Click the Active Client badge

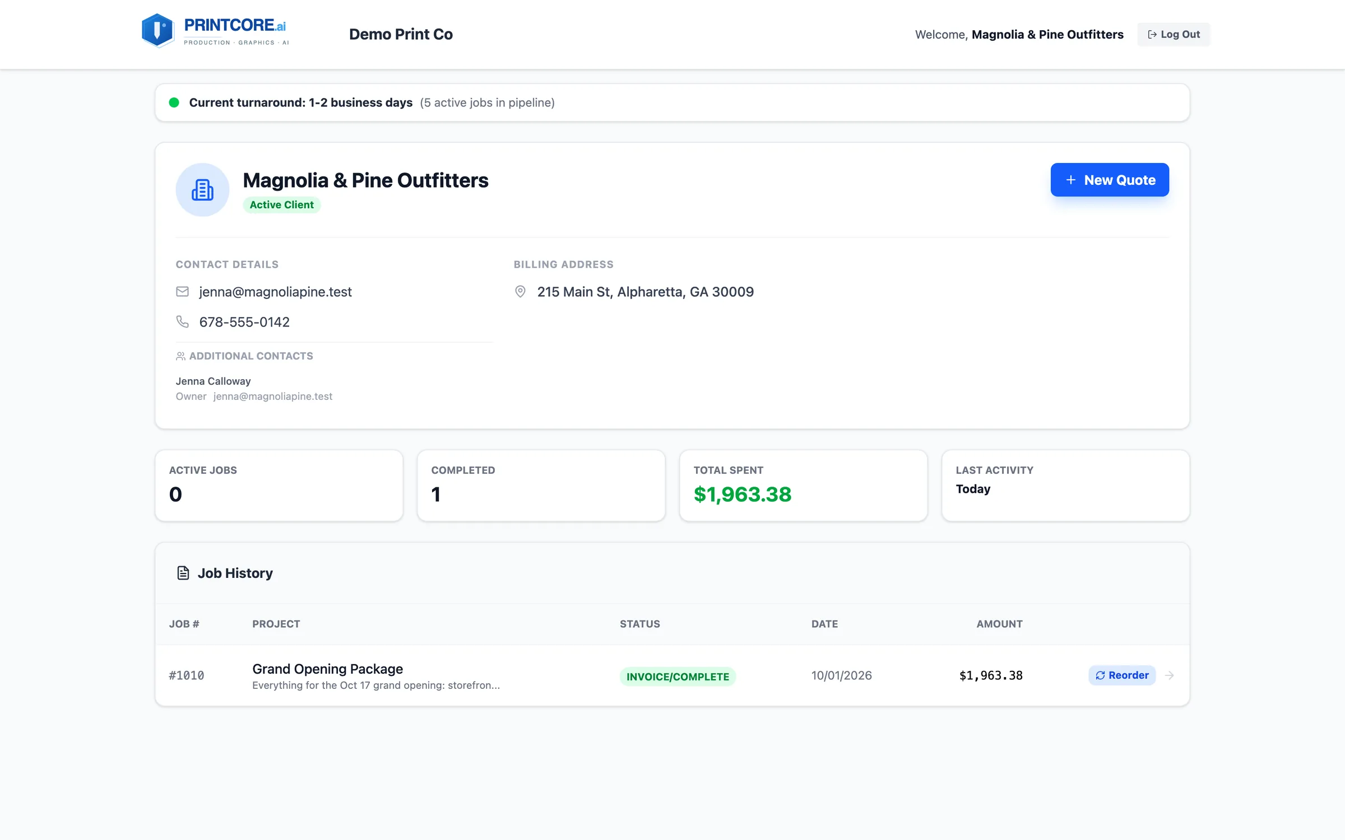coord(281,205)
